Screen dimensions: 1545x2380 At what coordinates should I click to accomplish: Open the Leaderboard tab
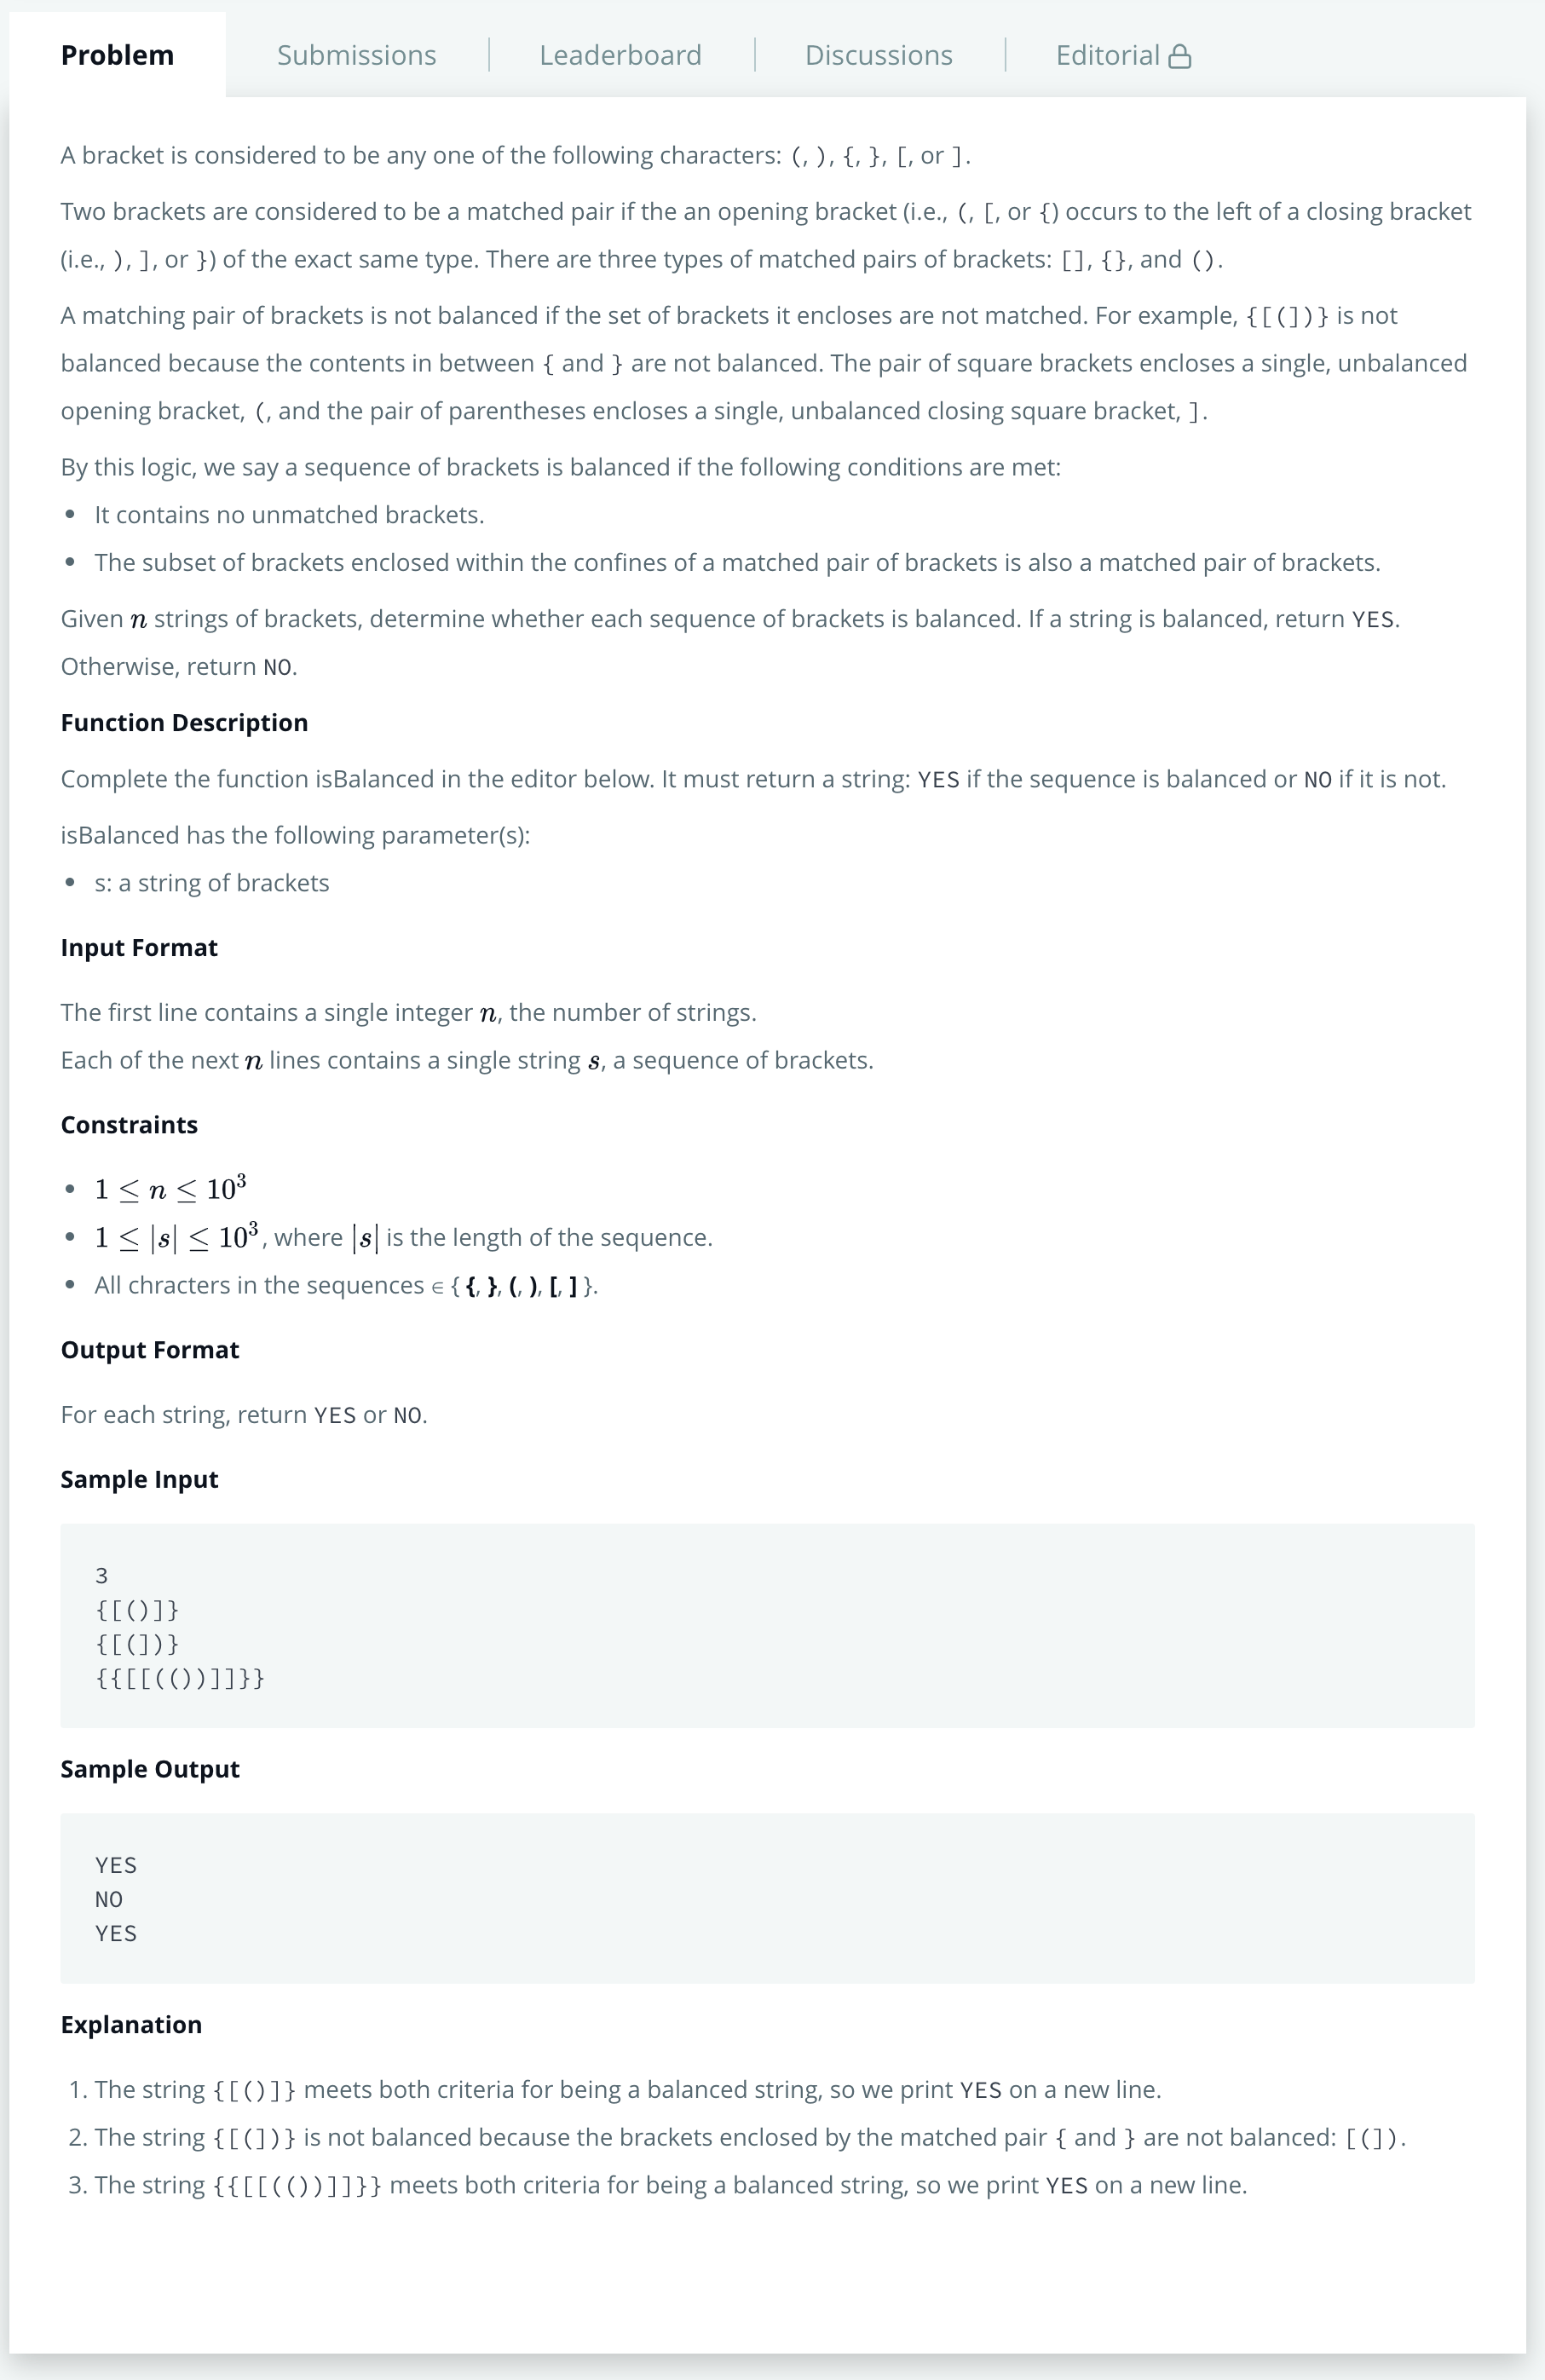(620, 55)
